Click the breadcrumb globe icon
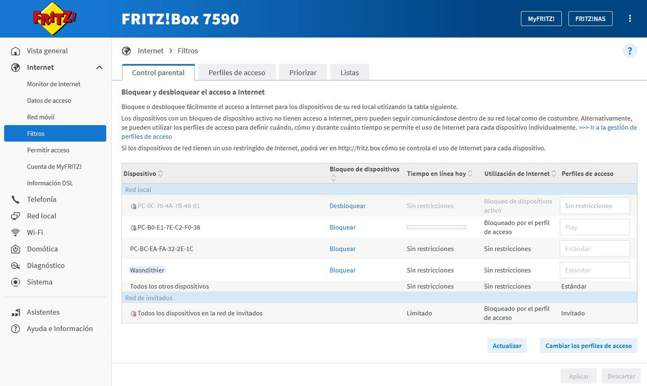Viewport: 647px width, 386px height. point(126,51)
